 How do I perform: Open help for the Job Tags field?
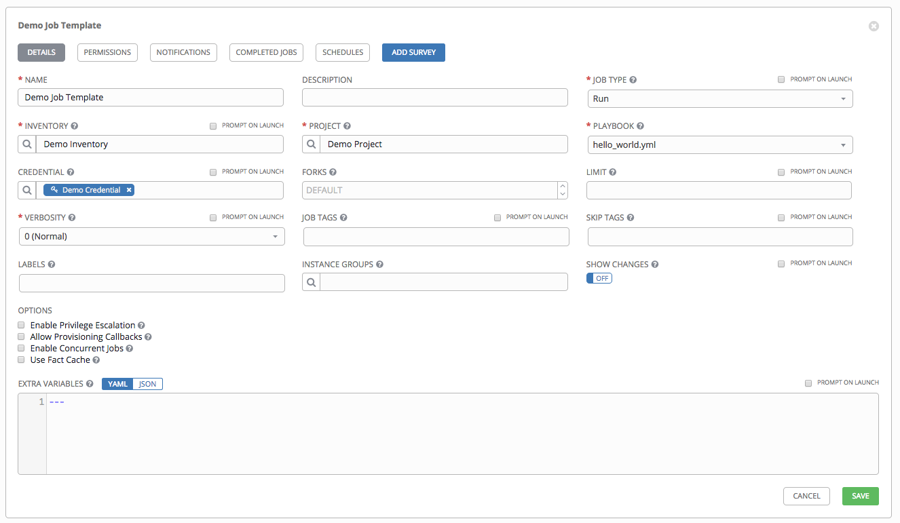click(x=343, y=218)
